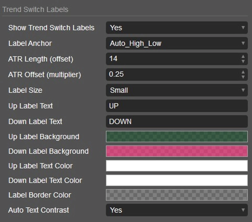Open Auto Text Contrast dropdown
The height and width of the screenshot is (222, 252).
(x=176, y=210)
